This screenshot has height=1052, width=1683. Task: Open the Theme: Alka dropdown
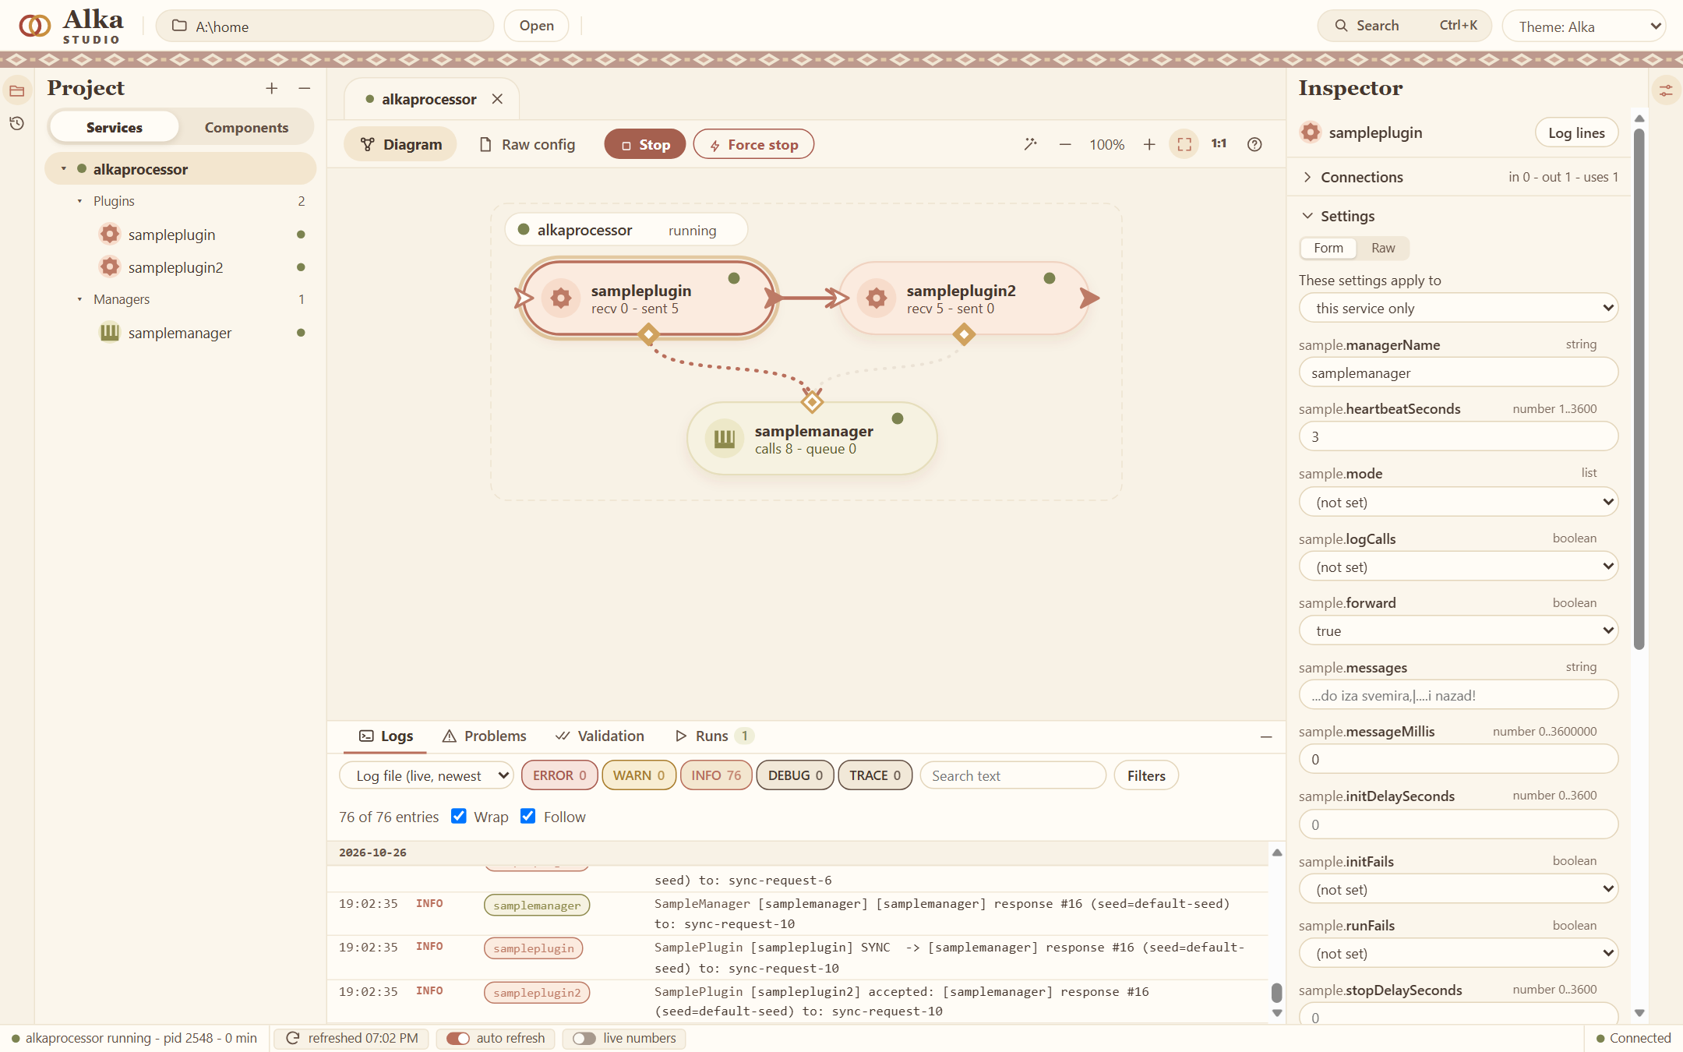point(1584,26)
